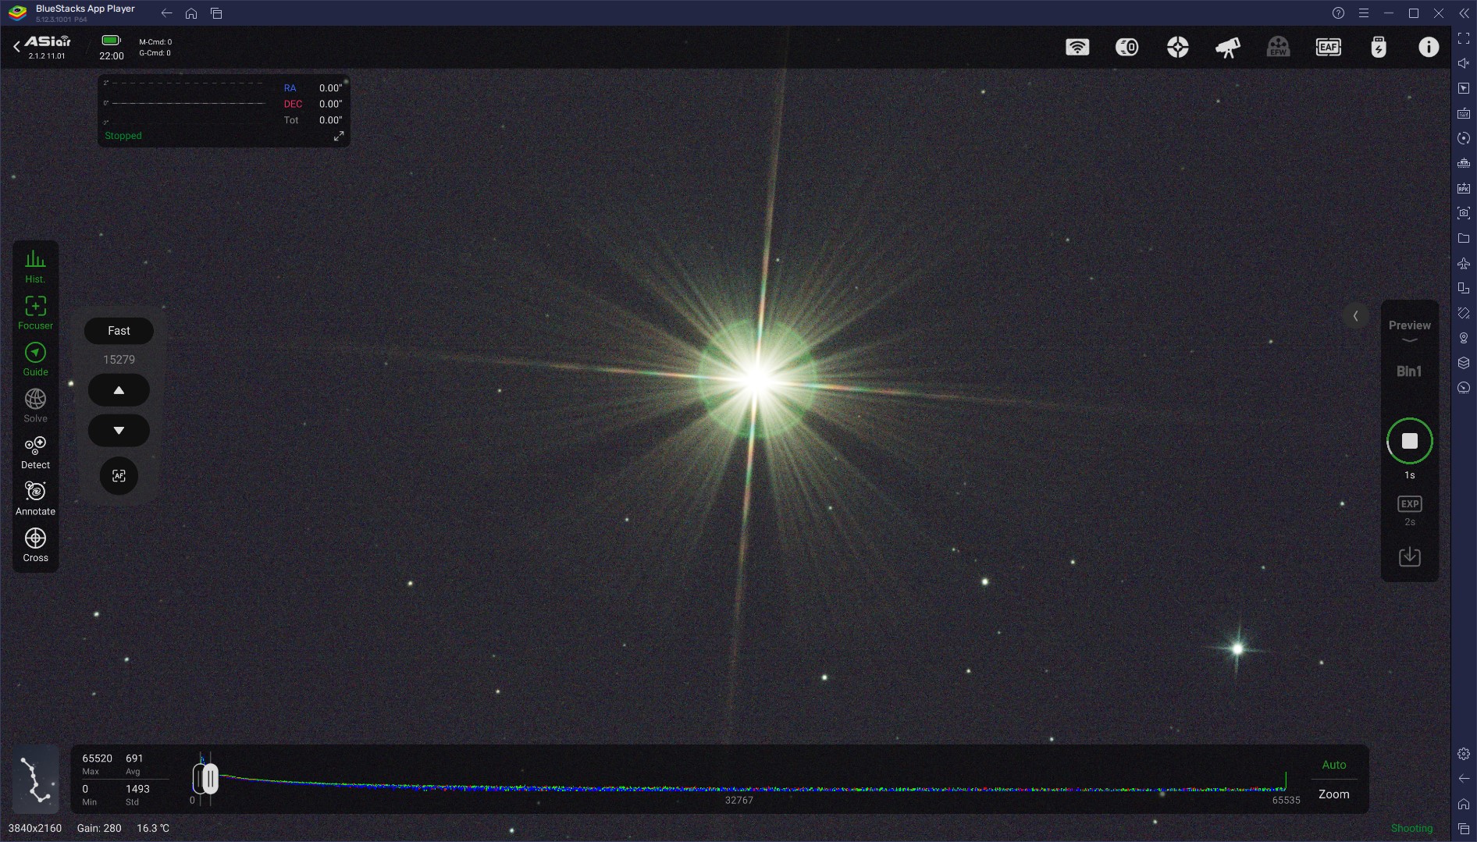Click the save image download icon
Screen dimensions: 1477x842
[x=1409, y=556]
